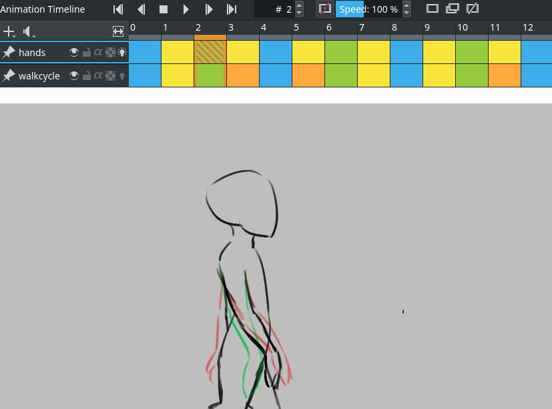Select hands layer frame 2 keyframe

[x=210, y=52]
